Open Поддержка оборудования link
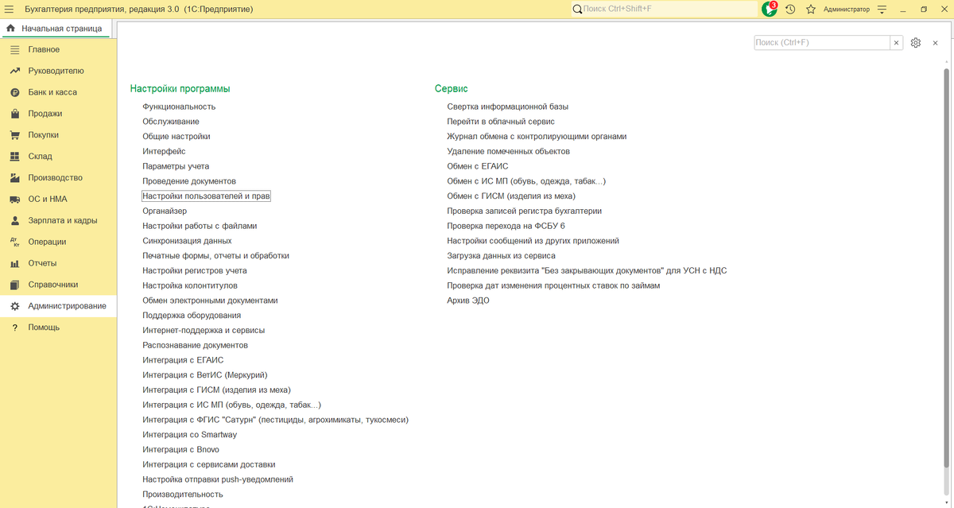 click(192, 316)
